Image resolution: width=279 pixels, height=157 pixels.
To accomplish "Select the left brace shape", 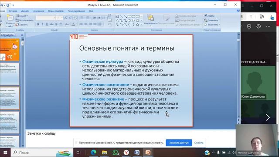I will [129, 25].
